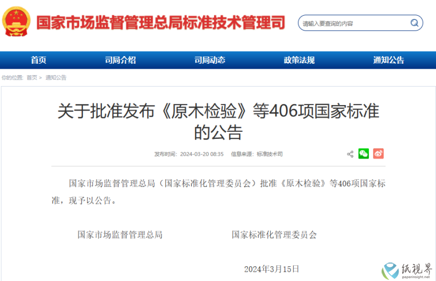This screenshot has height=281, width=436.
Task: Click the site title 国家市场监督管理总局标准技术管理司
Action: click(x=161, y=22)
